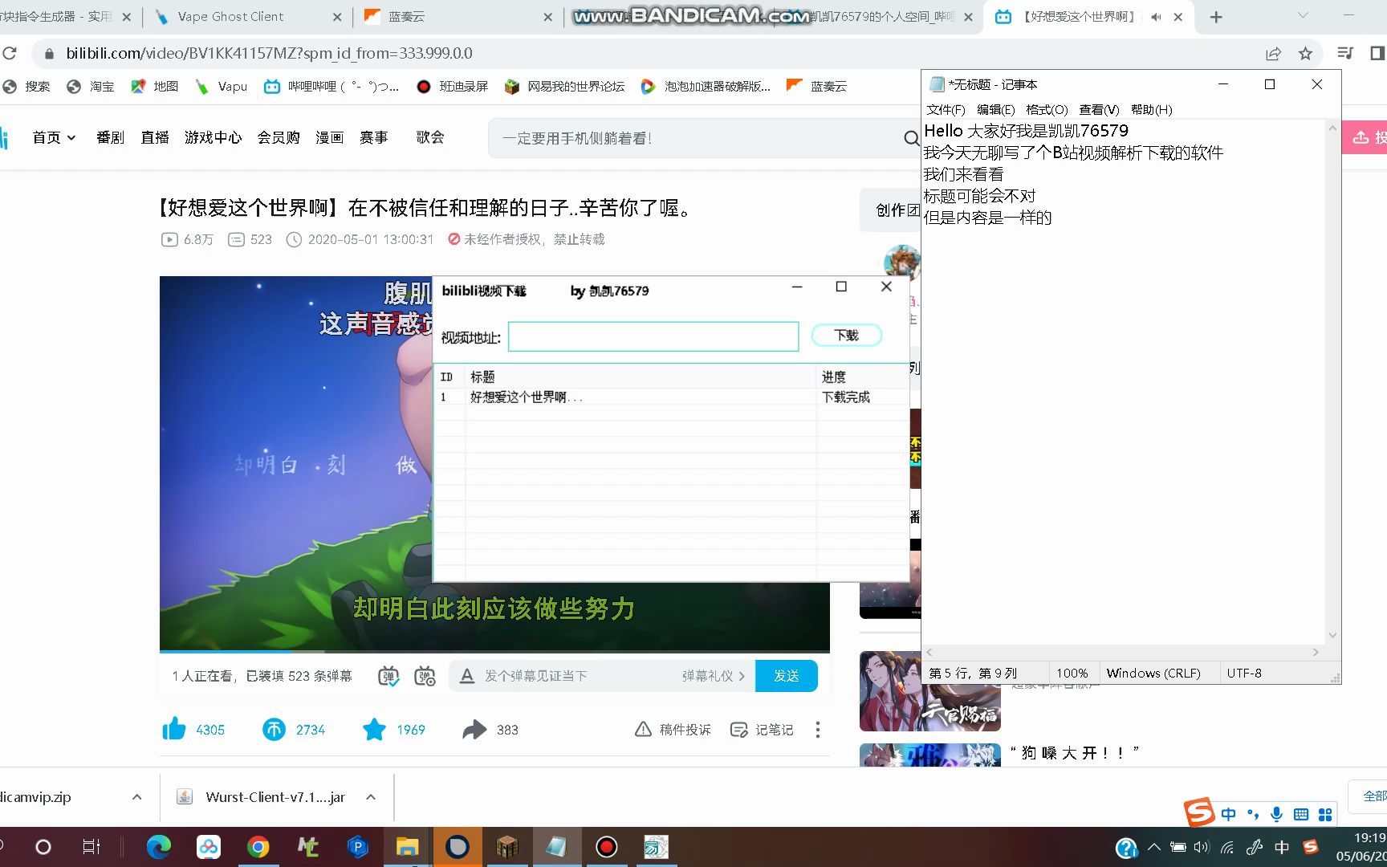Open the danmaku settings icon

[425, 676]
